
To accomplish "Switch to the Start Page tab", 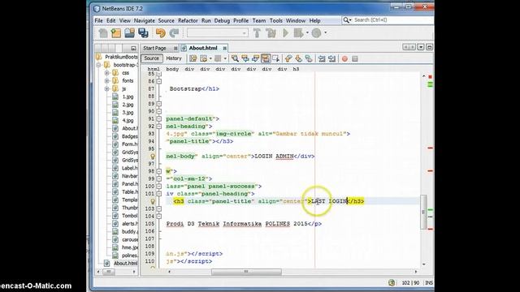I will pos(154,48).
